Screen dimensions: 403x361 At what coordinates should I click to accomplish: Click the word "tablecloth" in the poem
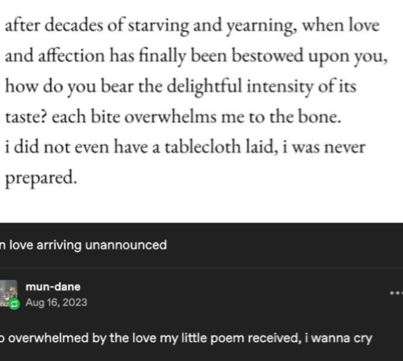coord(202,147)
